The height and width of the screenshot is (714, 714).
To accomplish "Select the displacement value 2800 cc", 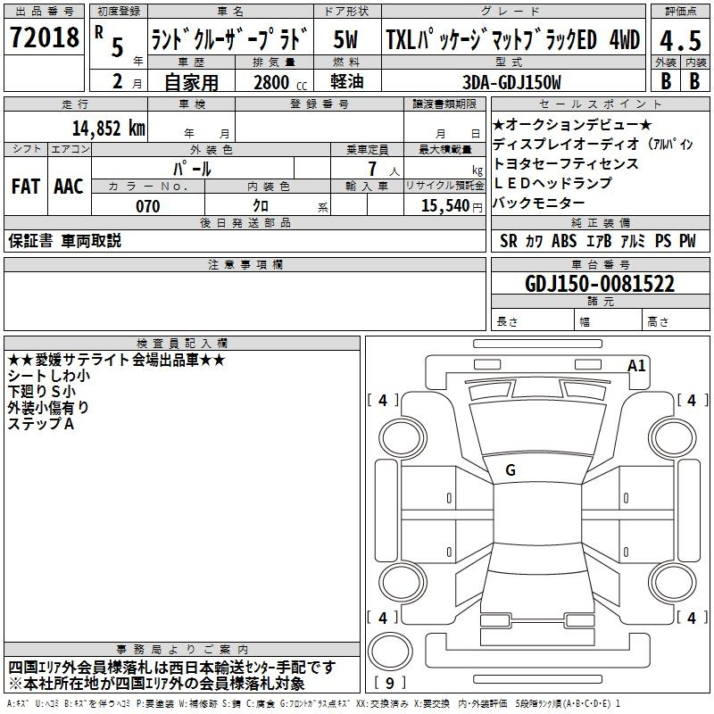I will (x=279, y=83).
